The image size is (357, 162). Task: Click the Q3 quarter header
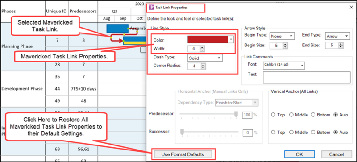(x=114, y=12)
